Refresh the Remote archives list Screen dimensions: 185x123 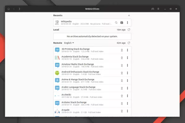pos(129,43)
